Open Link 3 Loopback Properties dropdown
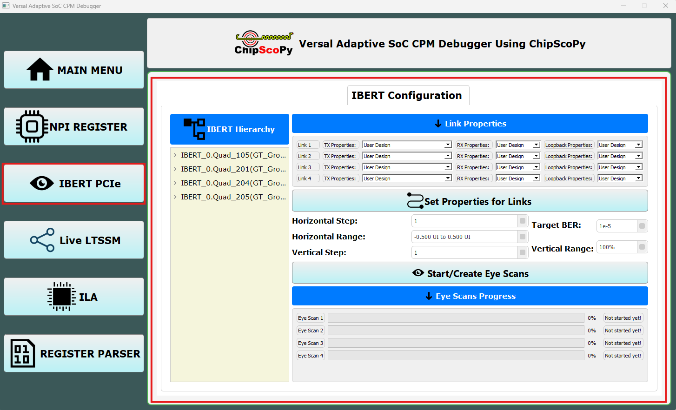This screenshot has height=410, width=676. point(620,167)
